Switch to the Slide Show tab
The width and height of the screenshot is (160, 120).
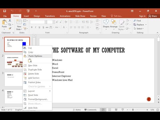80,16
